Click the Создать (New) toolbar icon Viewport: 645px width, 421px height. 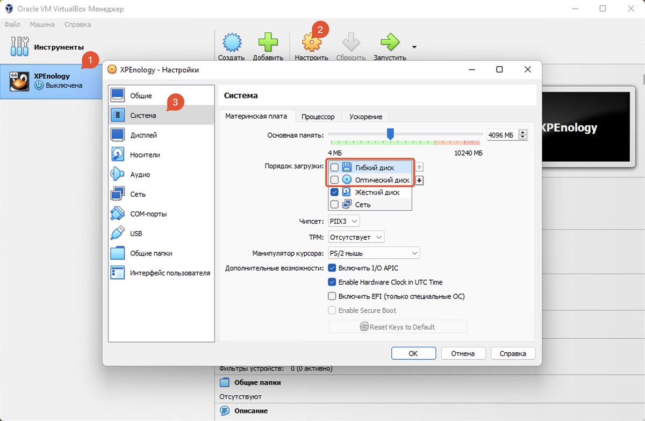[x=231, y=42]
